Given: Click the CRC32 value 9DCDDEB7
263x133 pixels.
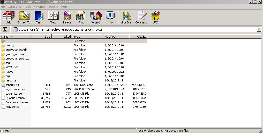Looking at the screenshot, I should (139, 85).
